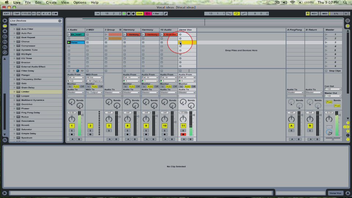Open Spotlight search in macOS menu bar

[x=345, y=3]
